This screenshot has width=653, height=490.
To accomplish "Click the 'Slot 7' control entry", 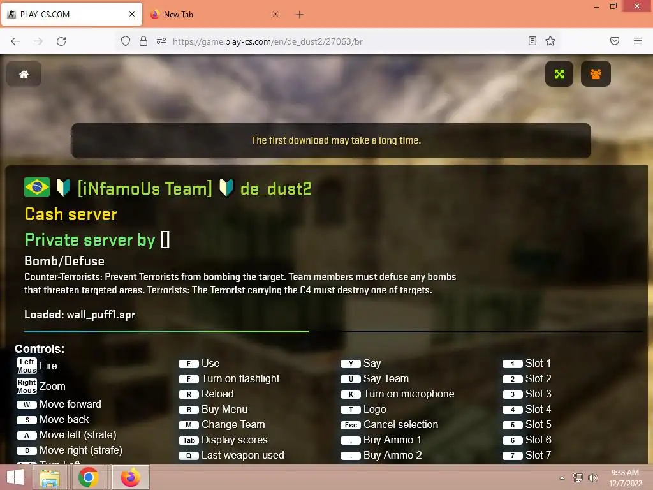I will [527, 456].
